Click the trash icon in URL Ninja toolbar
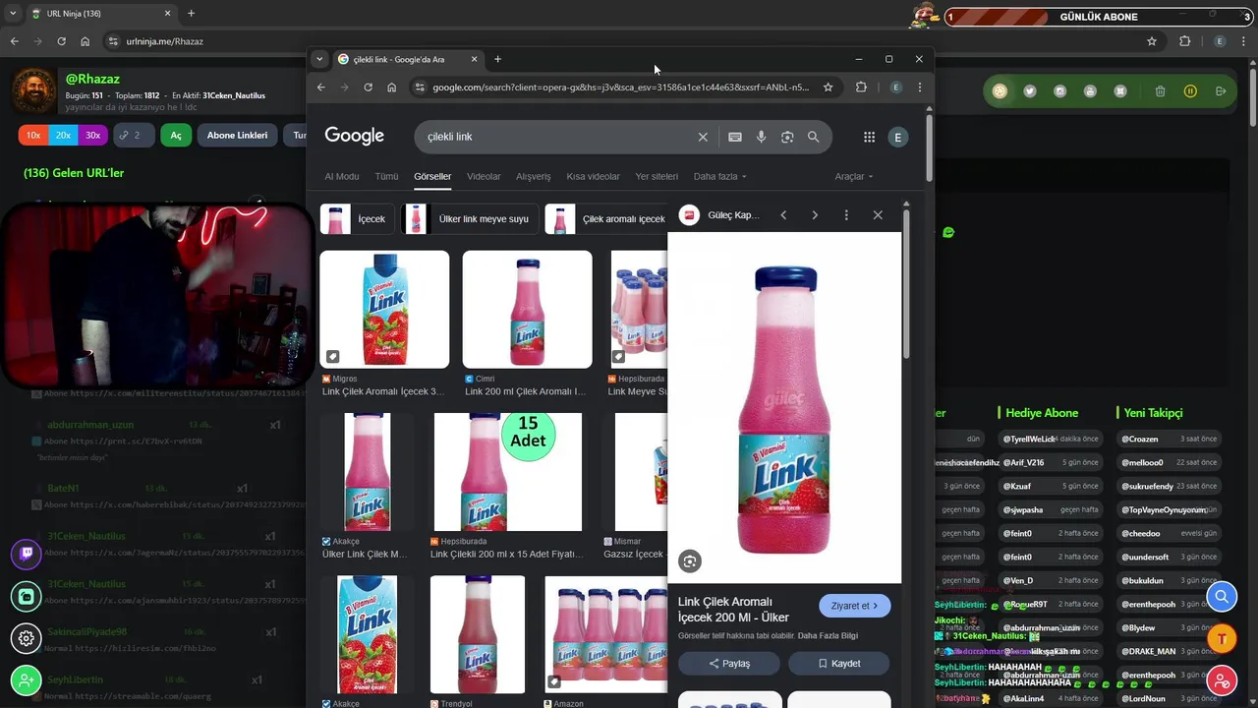1258x708 pixels. pyautogui.click(x=1160, y=91)
